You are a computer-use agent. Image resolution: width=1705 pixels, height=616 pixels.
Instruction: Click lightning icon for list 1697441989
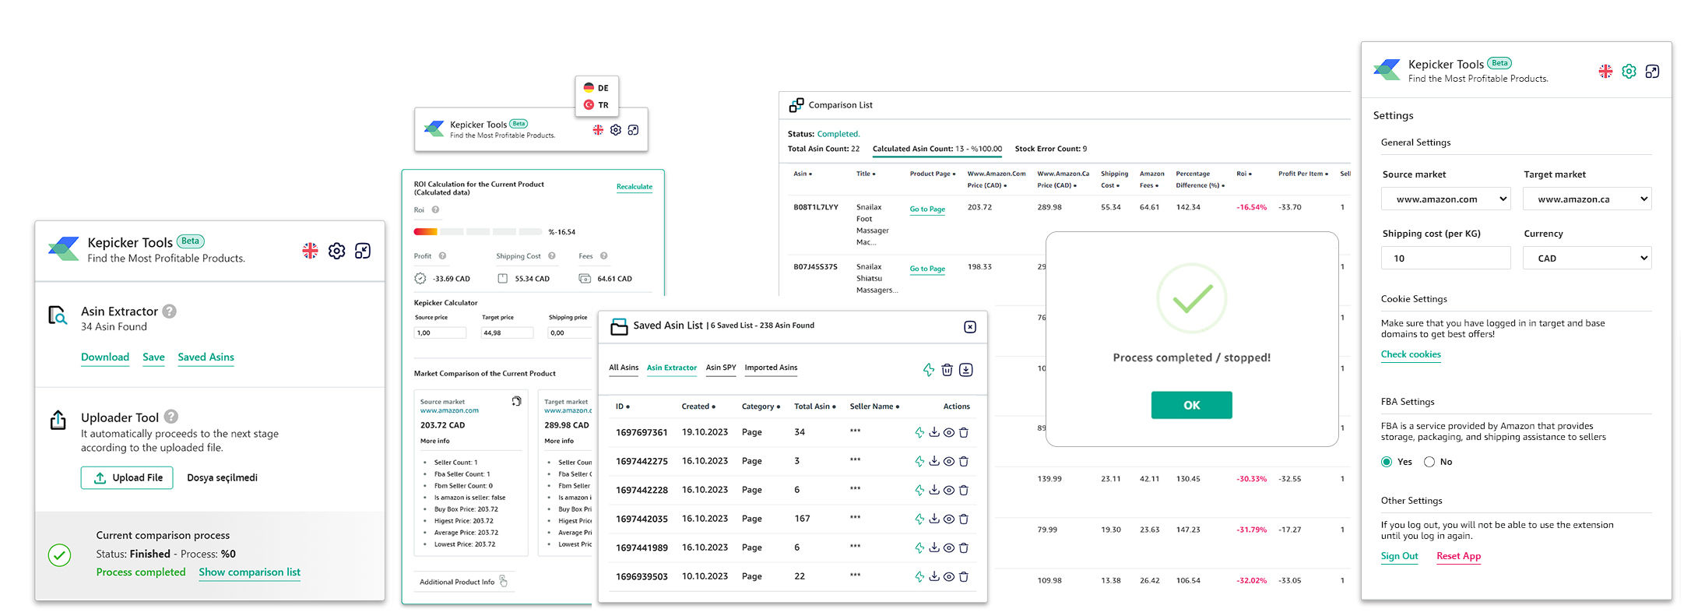(919, 547)
